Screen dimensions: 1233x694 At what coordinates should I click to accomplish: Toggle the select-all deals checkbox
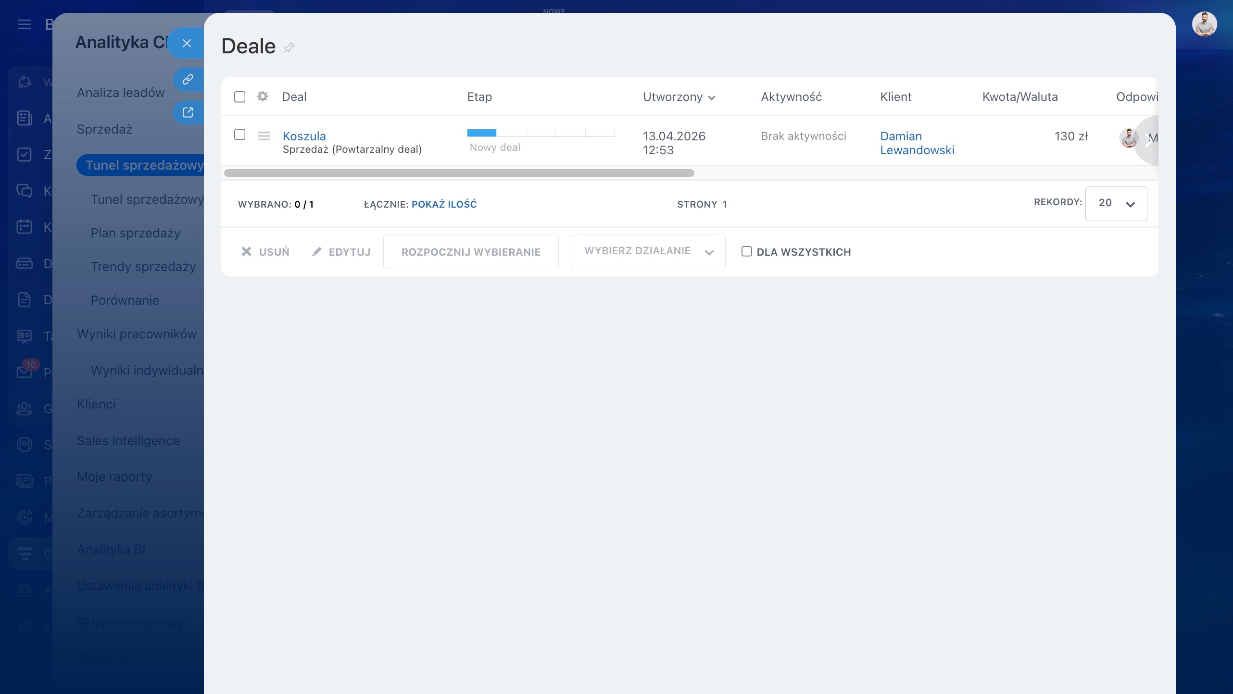[239, 97]
